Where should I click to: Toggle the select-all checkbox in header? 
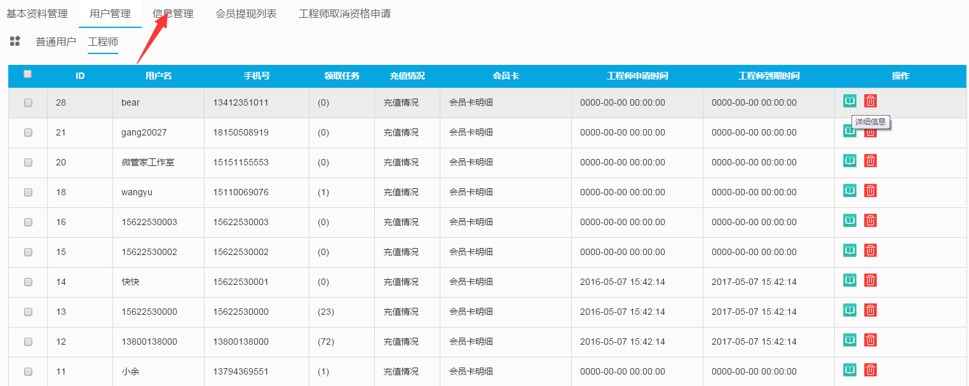[x=27, y=74]
